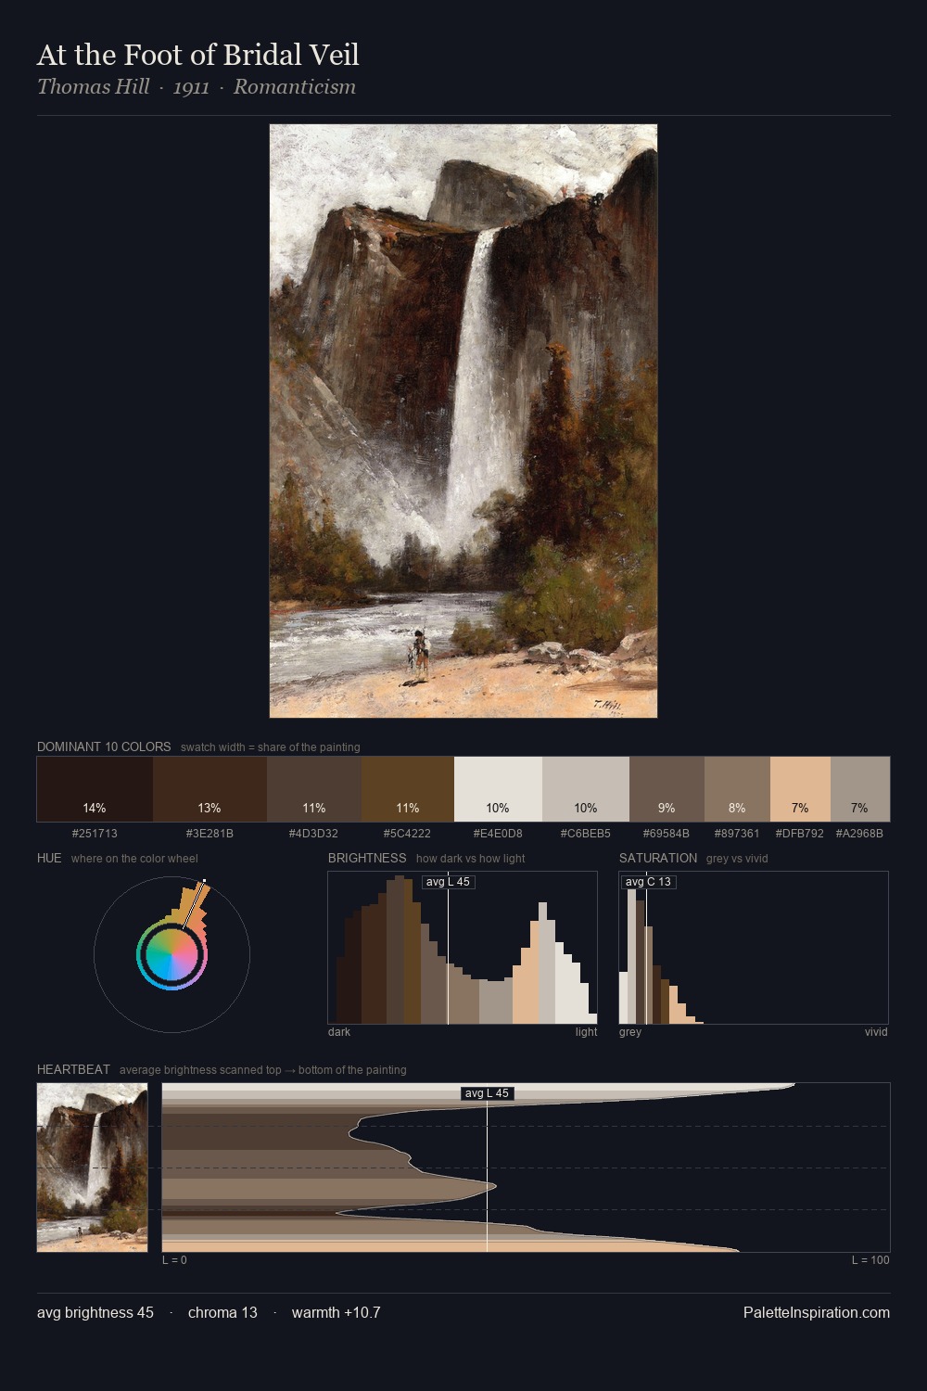Click the hex code #DFB792 text
Viewport: 927px width, 1391px height.
tap(800, 833)
